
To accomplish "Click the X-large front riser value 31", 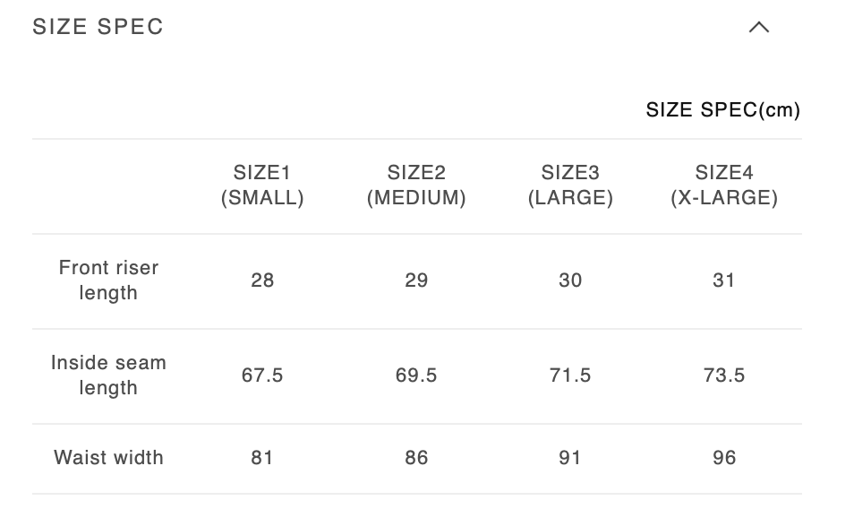I will coord(724,280).
